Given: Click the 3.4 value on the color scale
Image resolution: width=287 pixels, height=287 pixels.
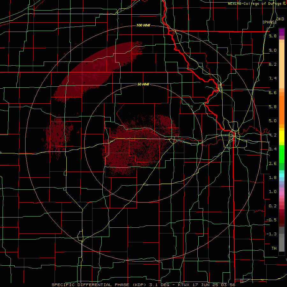Looking at the screenshot, I should point(273,149).
